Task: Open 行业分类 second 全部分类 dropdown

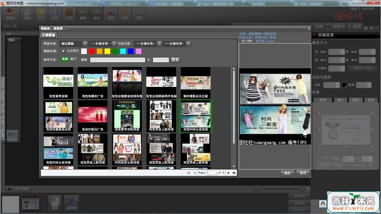Action: point(177,44)
